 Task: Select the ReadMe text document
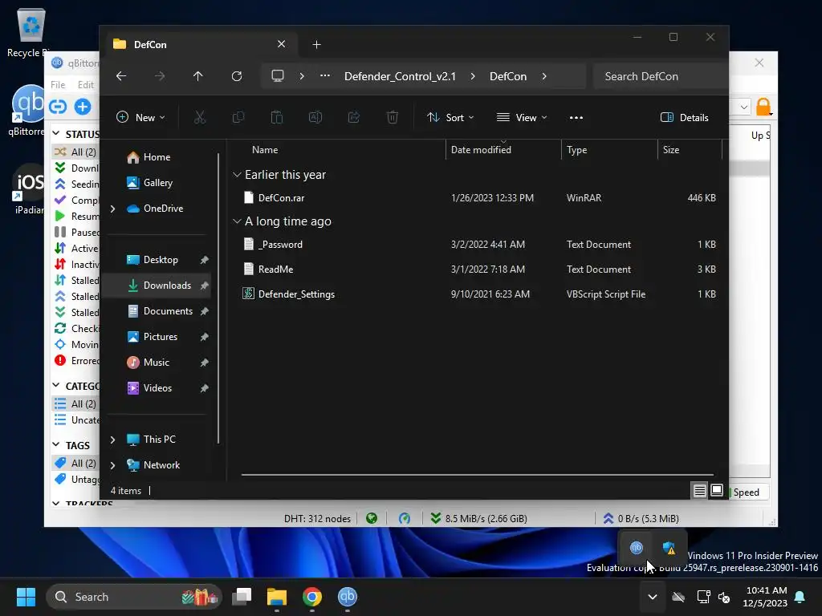479,269
